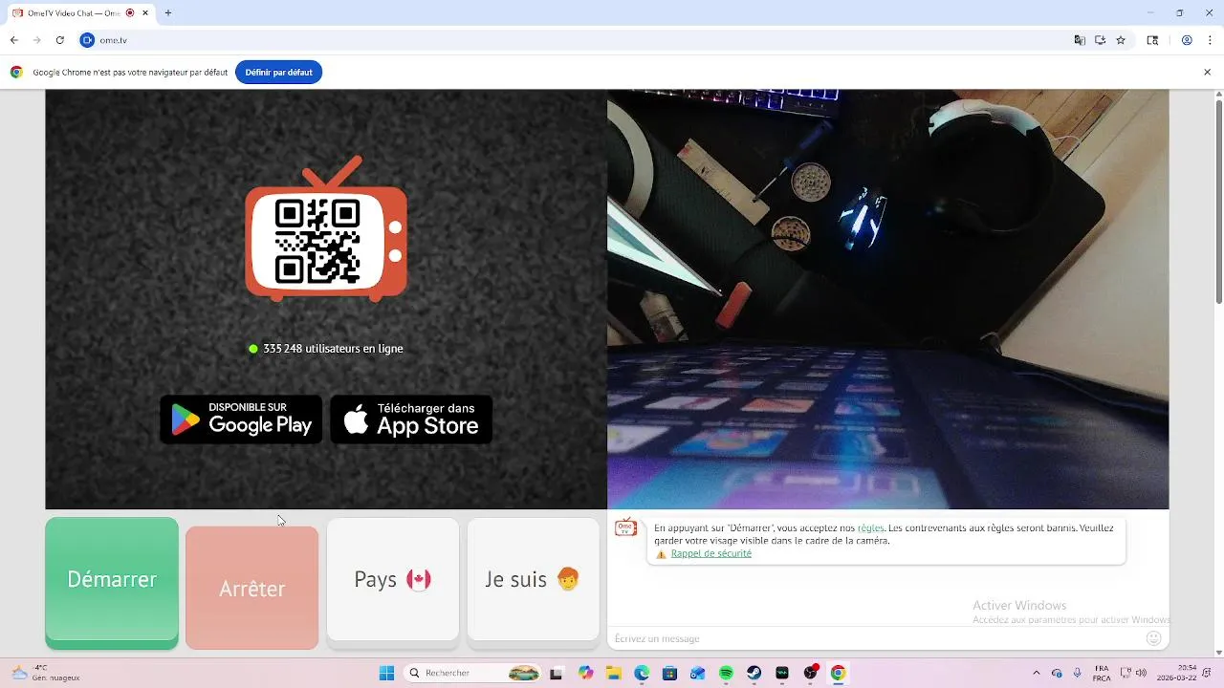Click the browser back arrow
This screenshot has height=688, width=1224.
14,40
